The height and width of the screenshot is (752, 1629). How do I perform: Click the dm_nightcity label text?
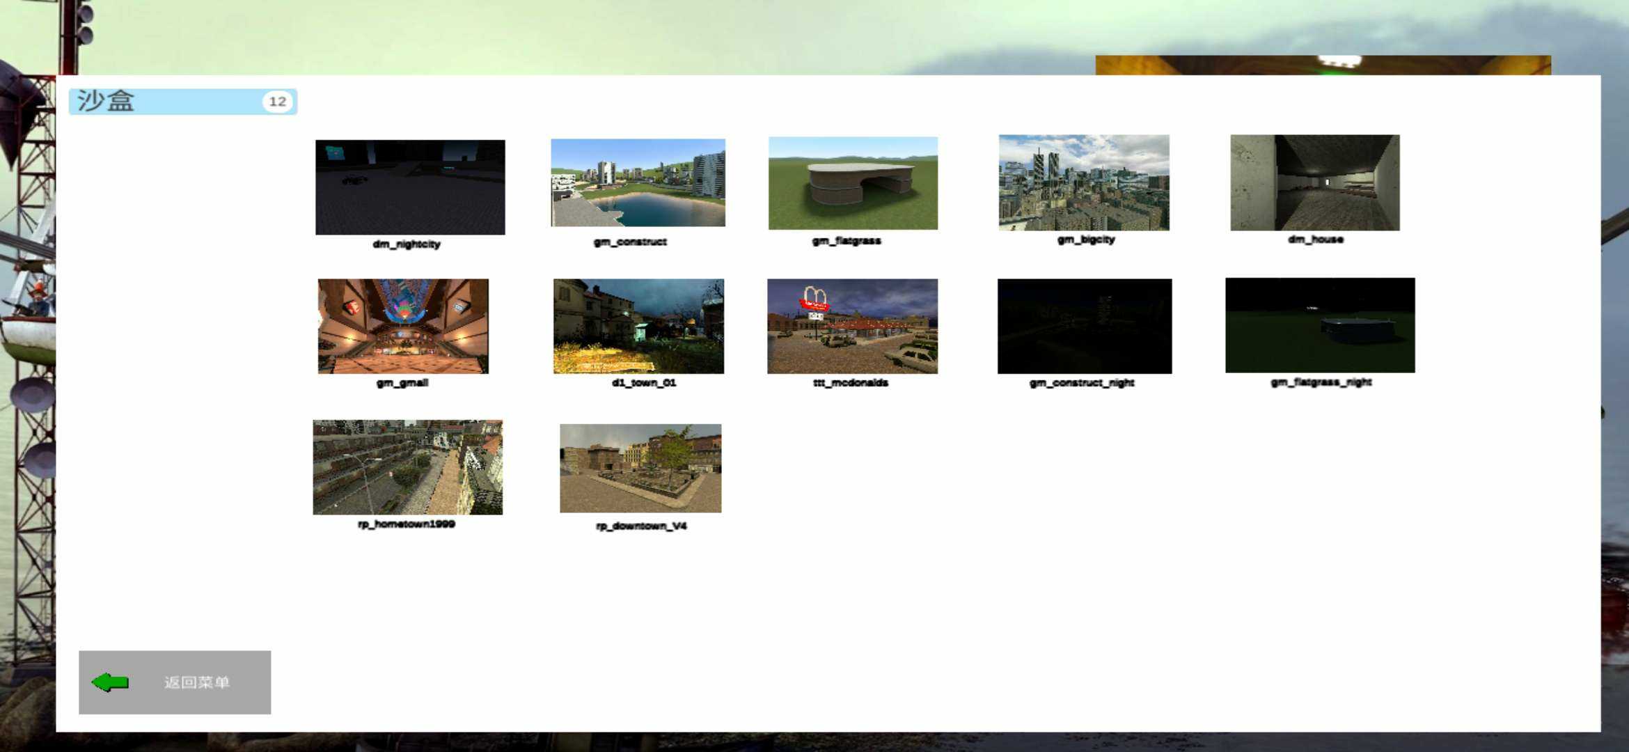407,244
